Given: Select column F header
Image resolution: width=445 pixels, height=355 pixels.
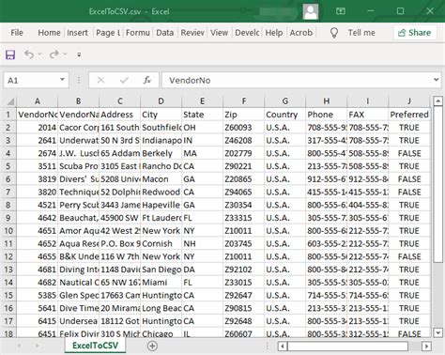Looking at the screenshot, I should [244, 101].
